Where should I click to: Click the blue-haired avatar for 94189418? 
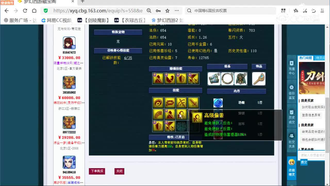pos(69,162)
